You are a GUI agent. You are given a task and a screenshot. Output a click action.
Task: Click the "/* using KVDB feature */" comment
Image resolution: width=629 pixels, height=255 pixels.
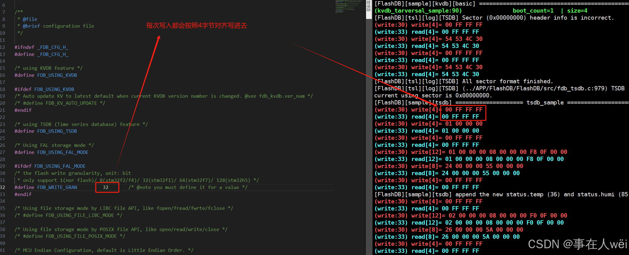click(x=48, y=68)
